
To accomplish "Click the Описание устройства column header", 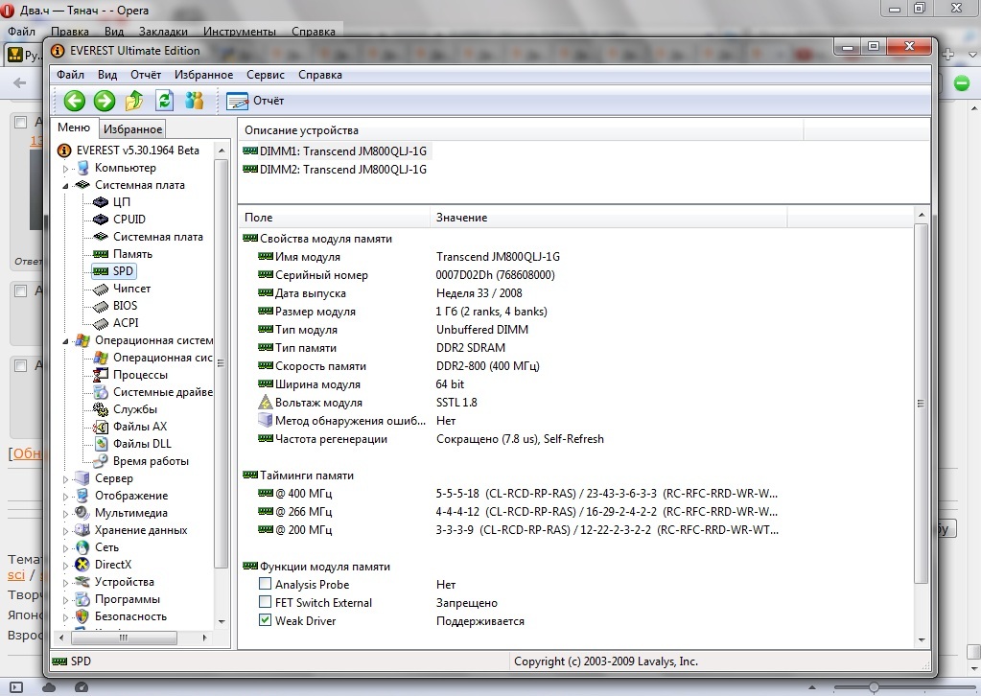I will pyautogui.click(x=520, y=130).
